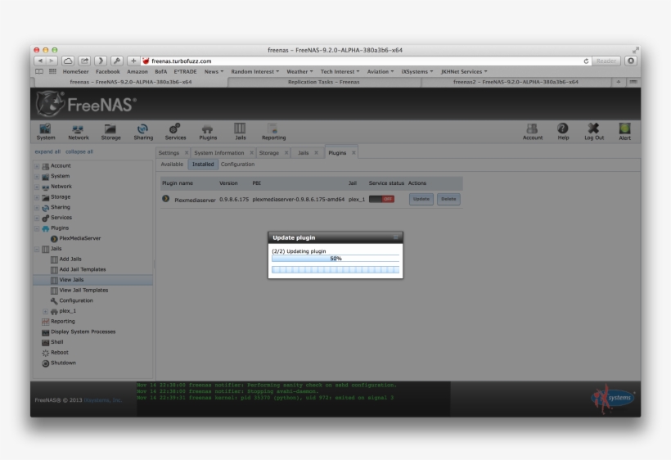Collapse the Jails tree node
Image resolution: width=671 pixels, height=460 pixels.
coord(37,249)
